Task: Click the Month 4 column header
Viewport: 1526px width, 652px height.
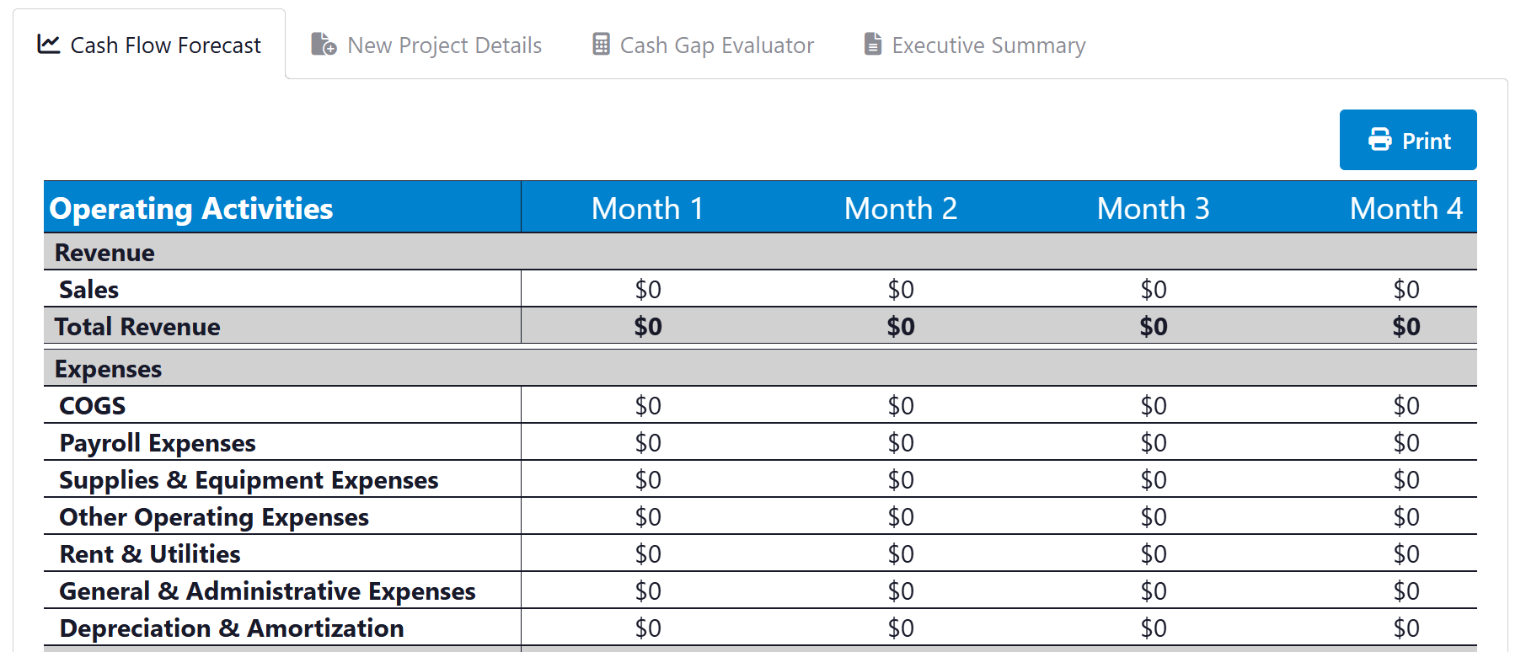Action: (1406, 208)
